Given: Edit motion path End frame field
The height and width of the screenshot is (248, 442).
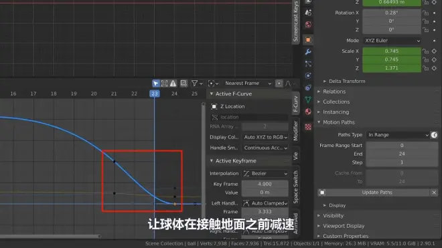Looking at the screenshot, I should pos(402,154).
